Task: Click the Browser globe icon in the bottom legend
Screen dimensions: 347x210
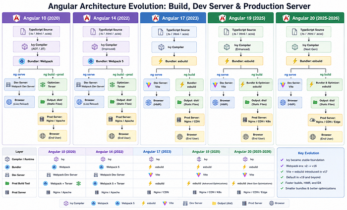Action: (x=272, y=203)
